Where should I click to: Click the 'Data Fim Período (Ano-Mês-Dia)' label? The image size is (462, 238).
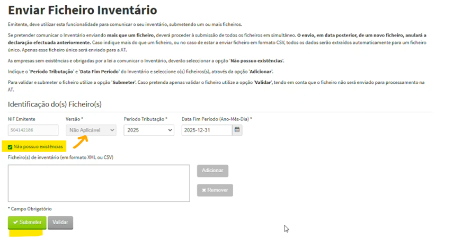pos(217,119)
